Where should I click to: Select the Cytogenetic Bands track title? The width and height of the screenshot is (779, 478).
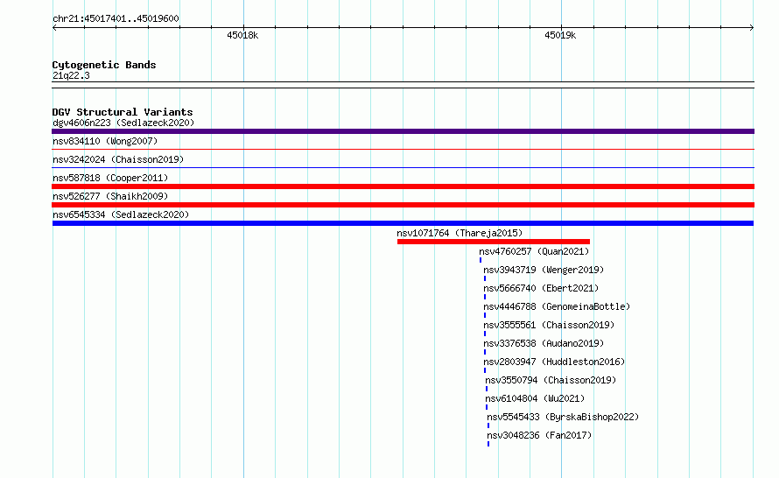pos(104,65)
